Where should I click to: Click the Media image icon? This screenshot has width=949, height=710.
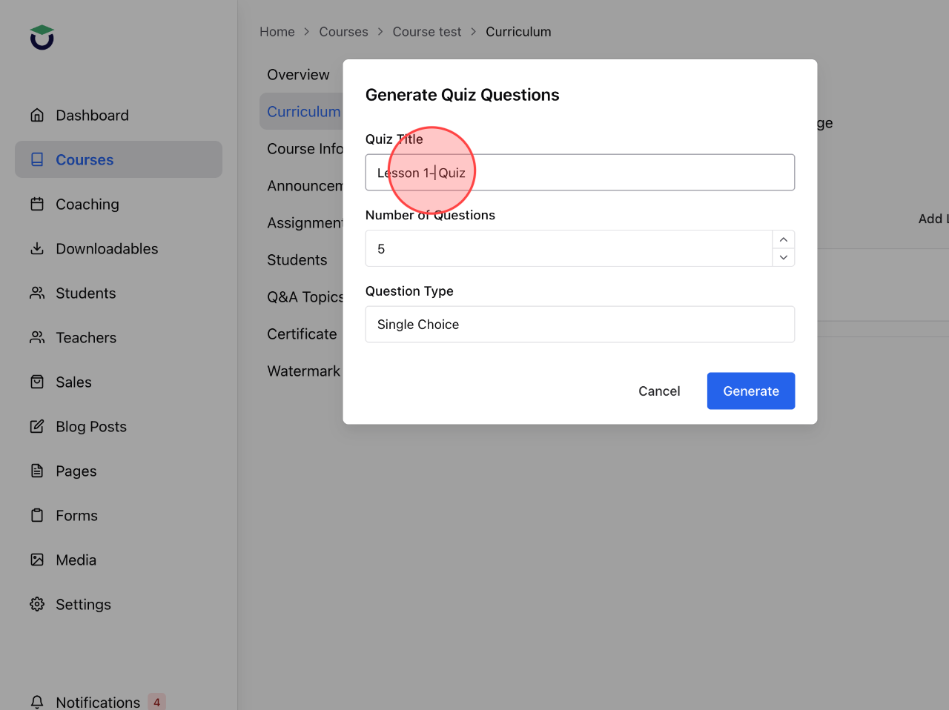37,560
